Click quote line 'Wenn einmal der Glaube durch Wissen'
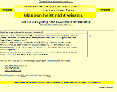This screenshot has height=92, width=117. [40, 35]
